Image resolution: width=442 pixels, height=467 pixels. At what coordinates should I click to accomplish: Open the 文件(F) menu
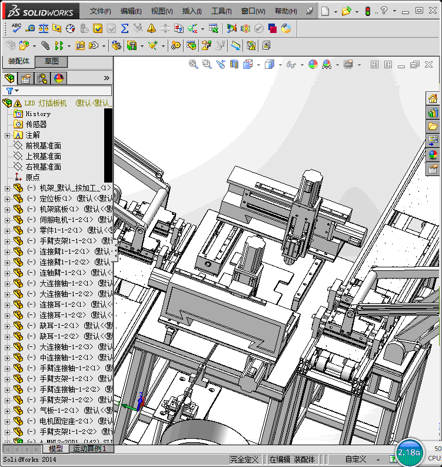pos(100,11)
